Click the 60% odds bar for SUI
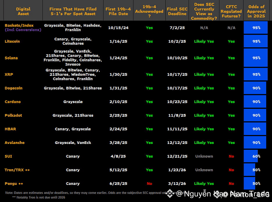272x202 pixels. [x=251, y=156]
